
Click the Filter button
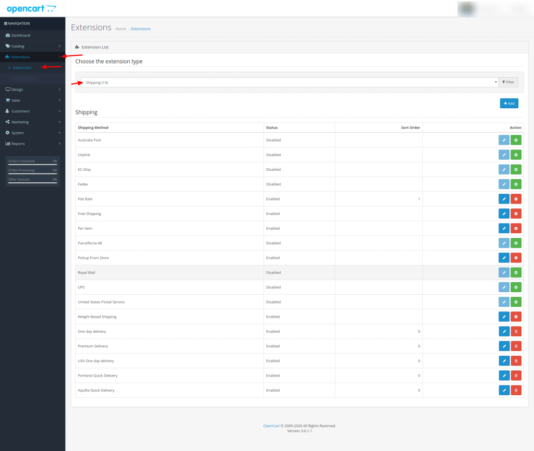click(508, 82)
